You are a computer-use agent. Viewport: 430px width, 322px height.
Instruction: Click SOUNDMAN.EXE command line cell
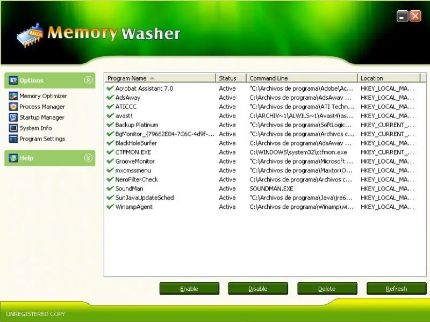click(271, 189)
